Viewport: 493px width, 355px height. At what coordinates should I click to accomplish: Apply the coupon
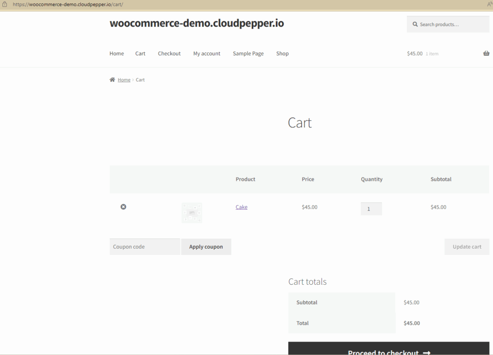(x=206, y=246)
